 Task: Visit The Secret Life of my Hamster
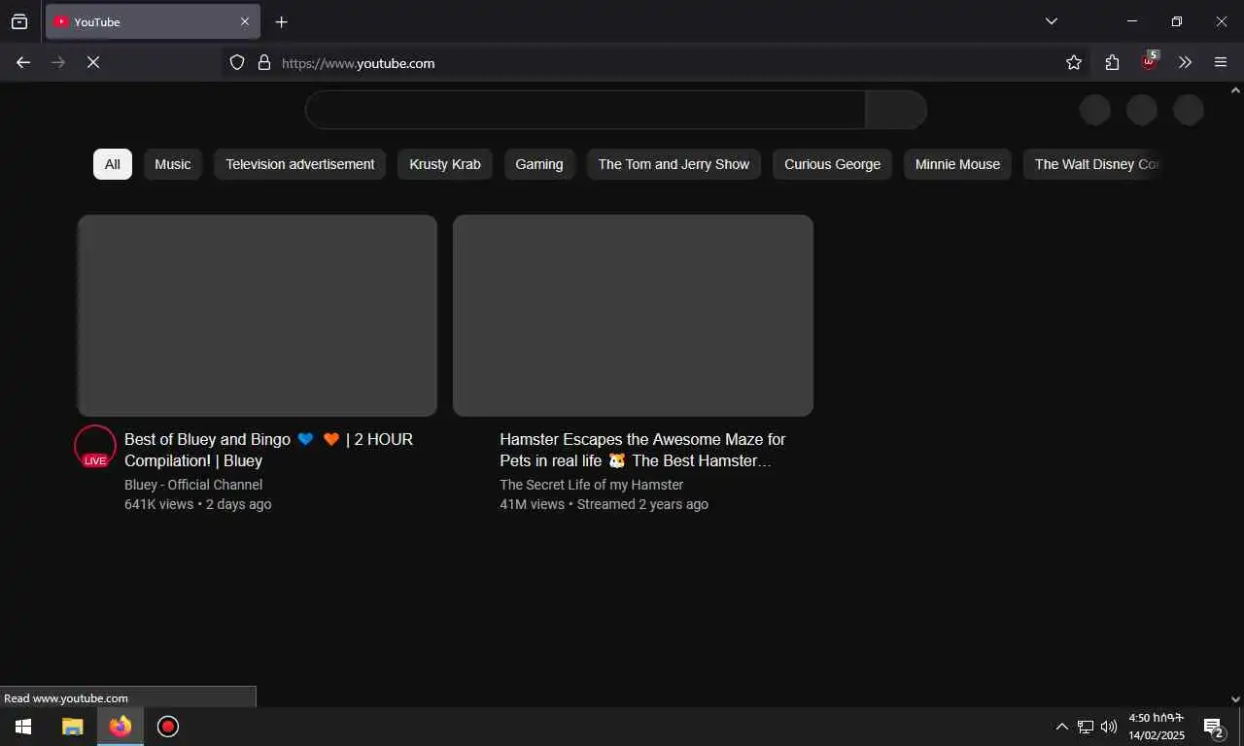[x=592, y=485]
